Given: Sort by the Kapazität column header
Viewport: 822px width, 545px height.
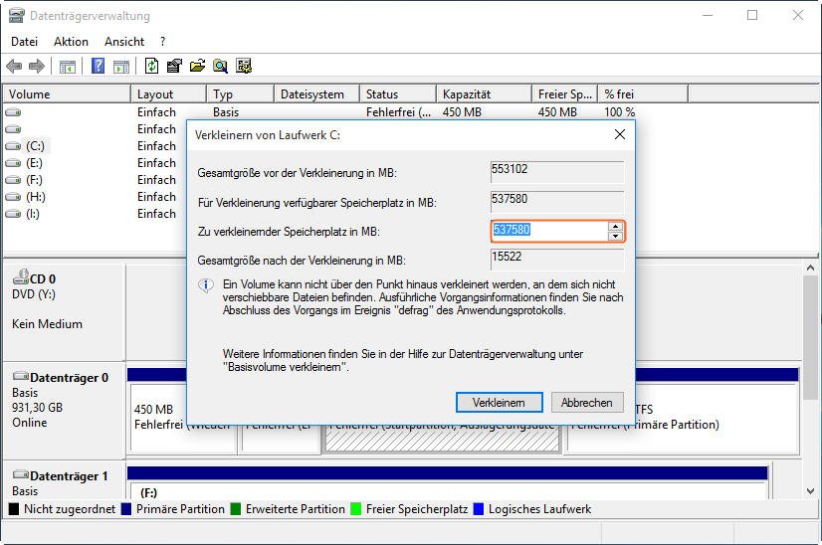Looking at the screenshot, I should tap(484, 94).
